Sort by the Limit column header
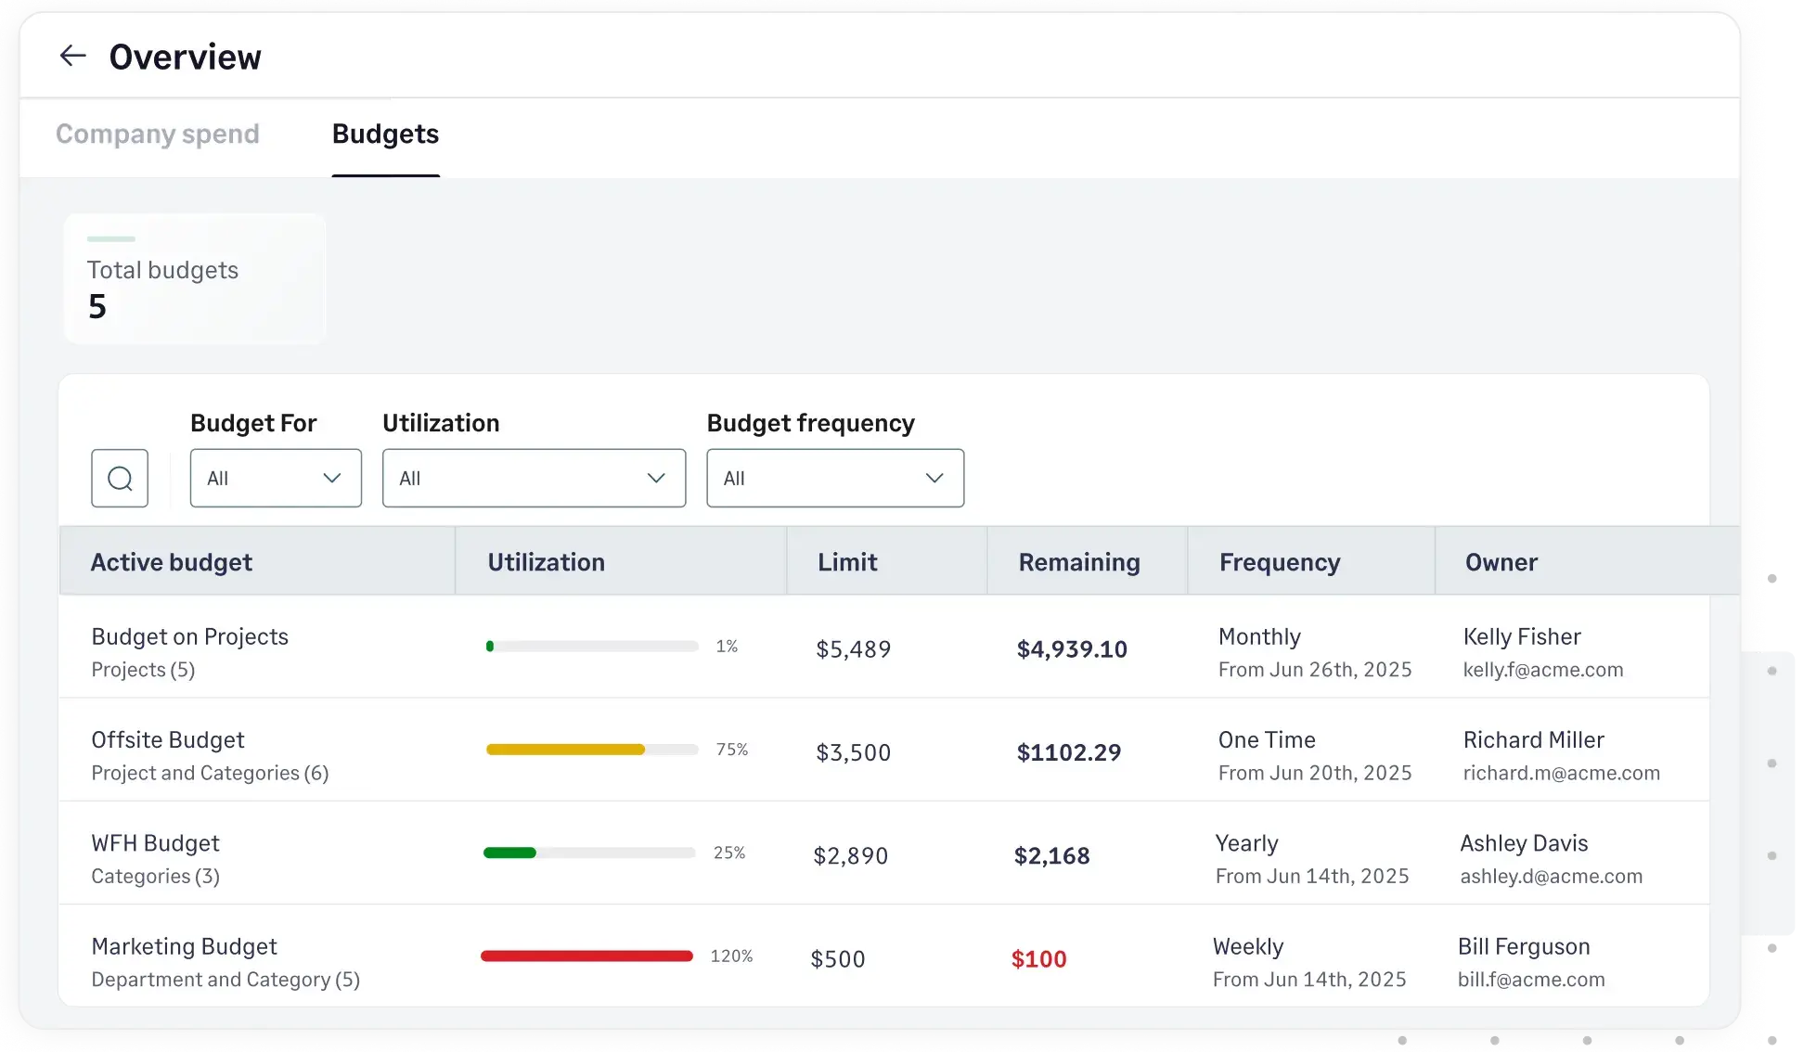The height and width of the screenshot is (1052, 1804). point(847,561)
